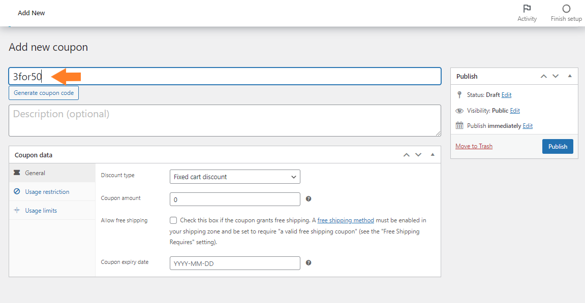Click the Generate coupon code button
Screen dimensions: 585x303
tap(44, 93)
